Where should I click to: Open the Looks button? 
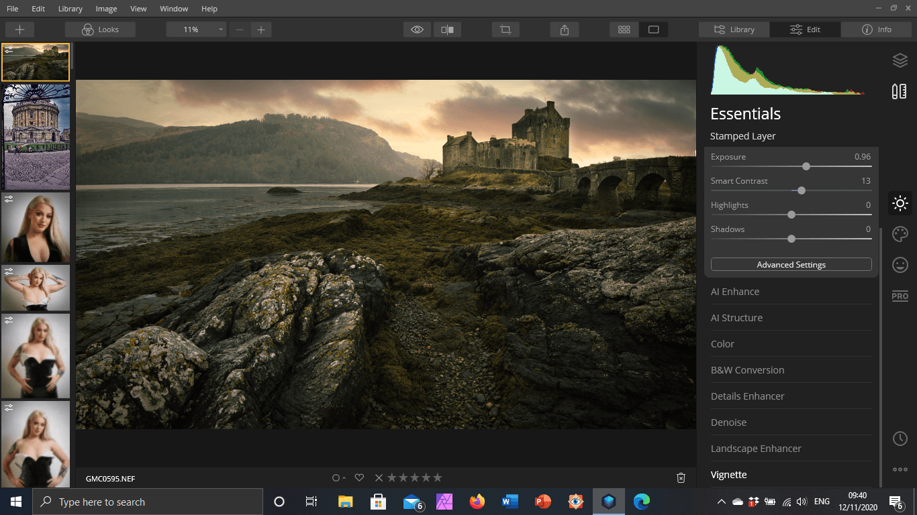click(100, 30)
